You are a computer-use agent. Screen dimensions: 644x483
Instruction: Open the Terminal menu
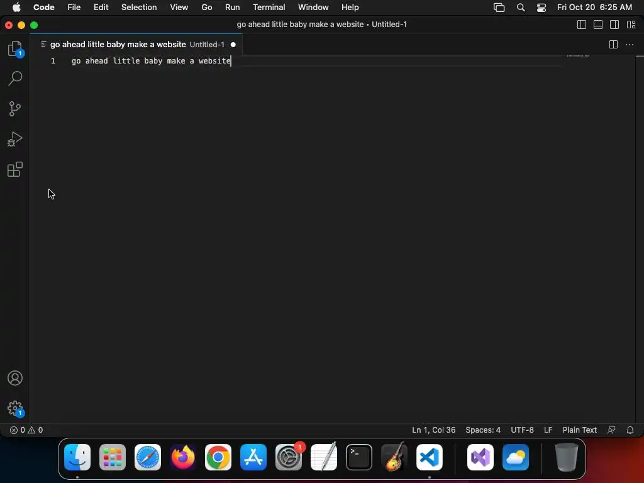click(269, 8)
